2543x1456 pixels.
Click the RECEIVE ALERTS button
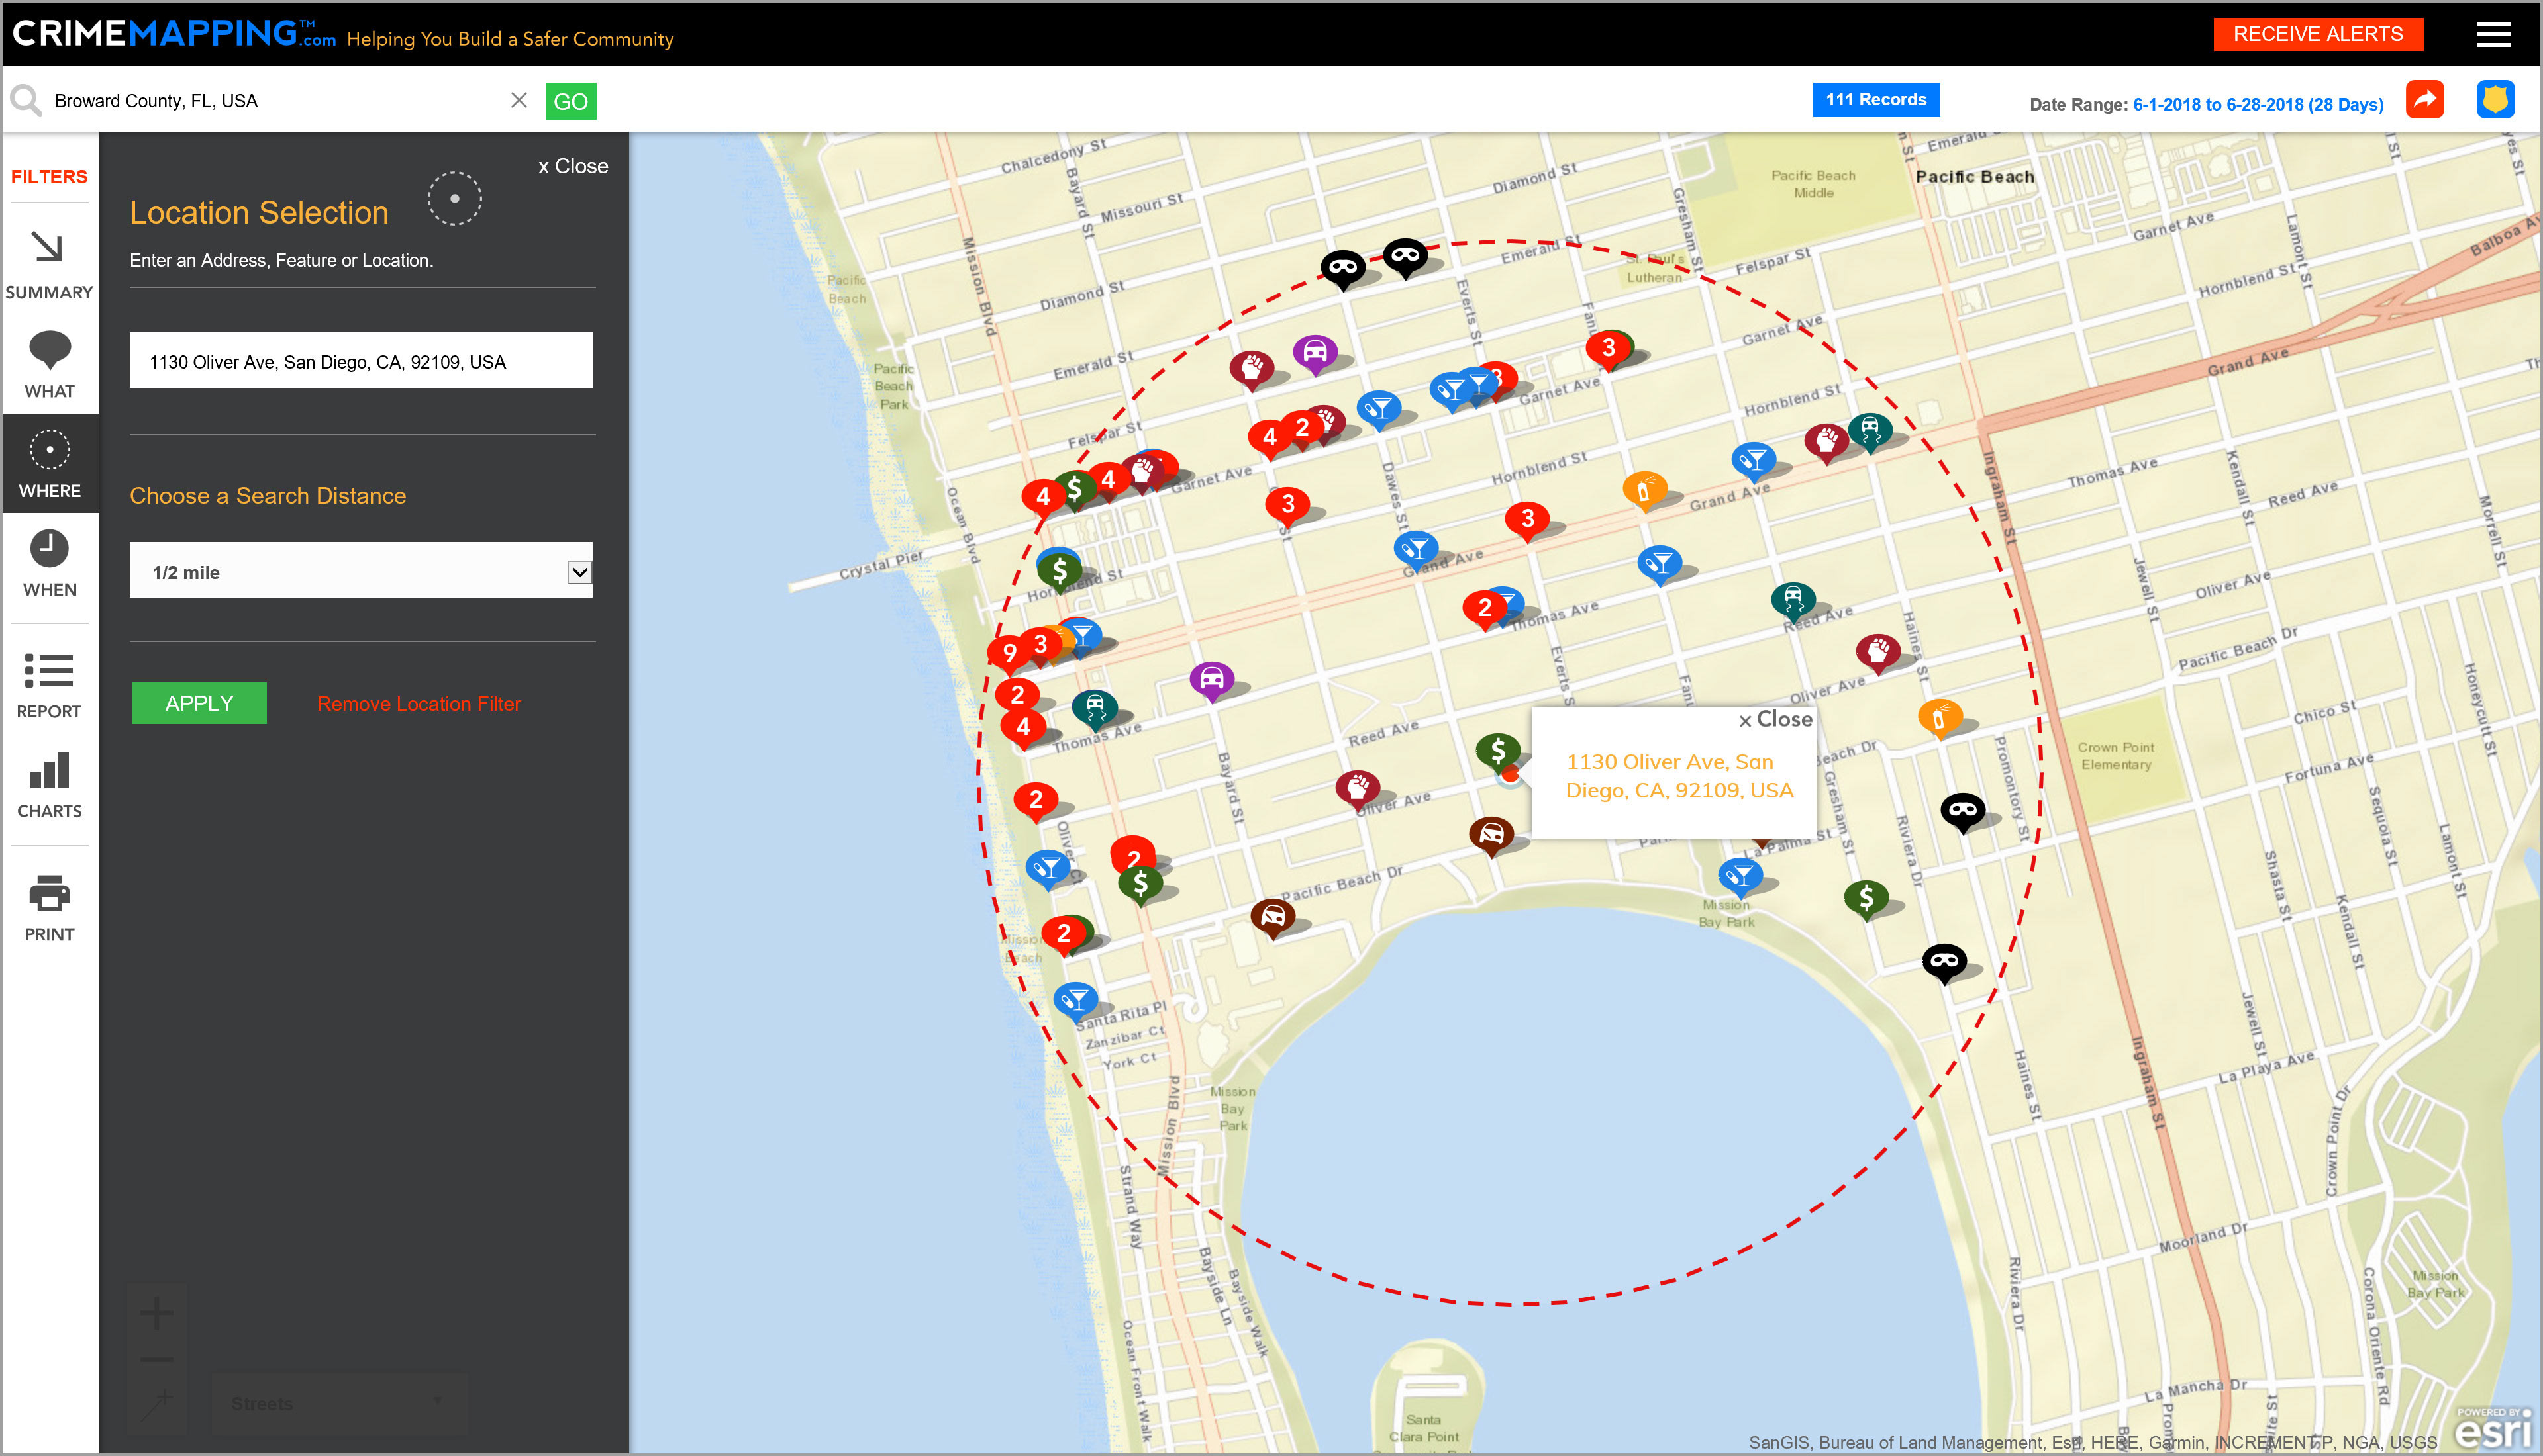pyautogui.click(x=2317, y=34)
